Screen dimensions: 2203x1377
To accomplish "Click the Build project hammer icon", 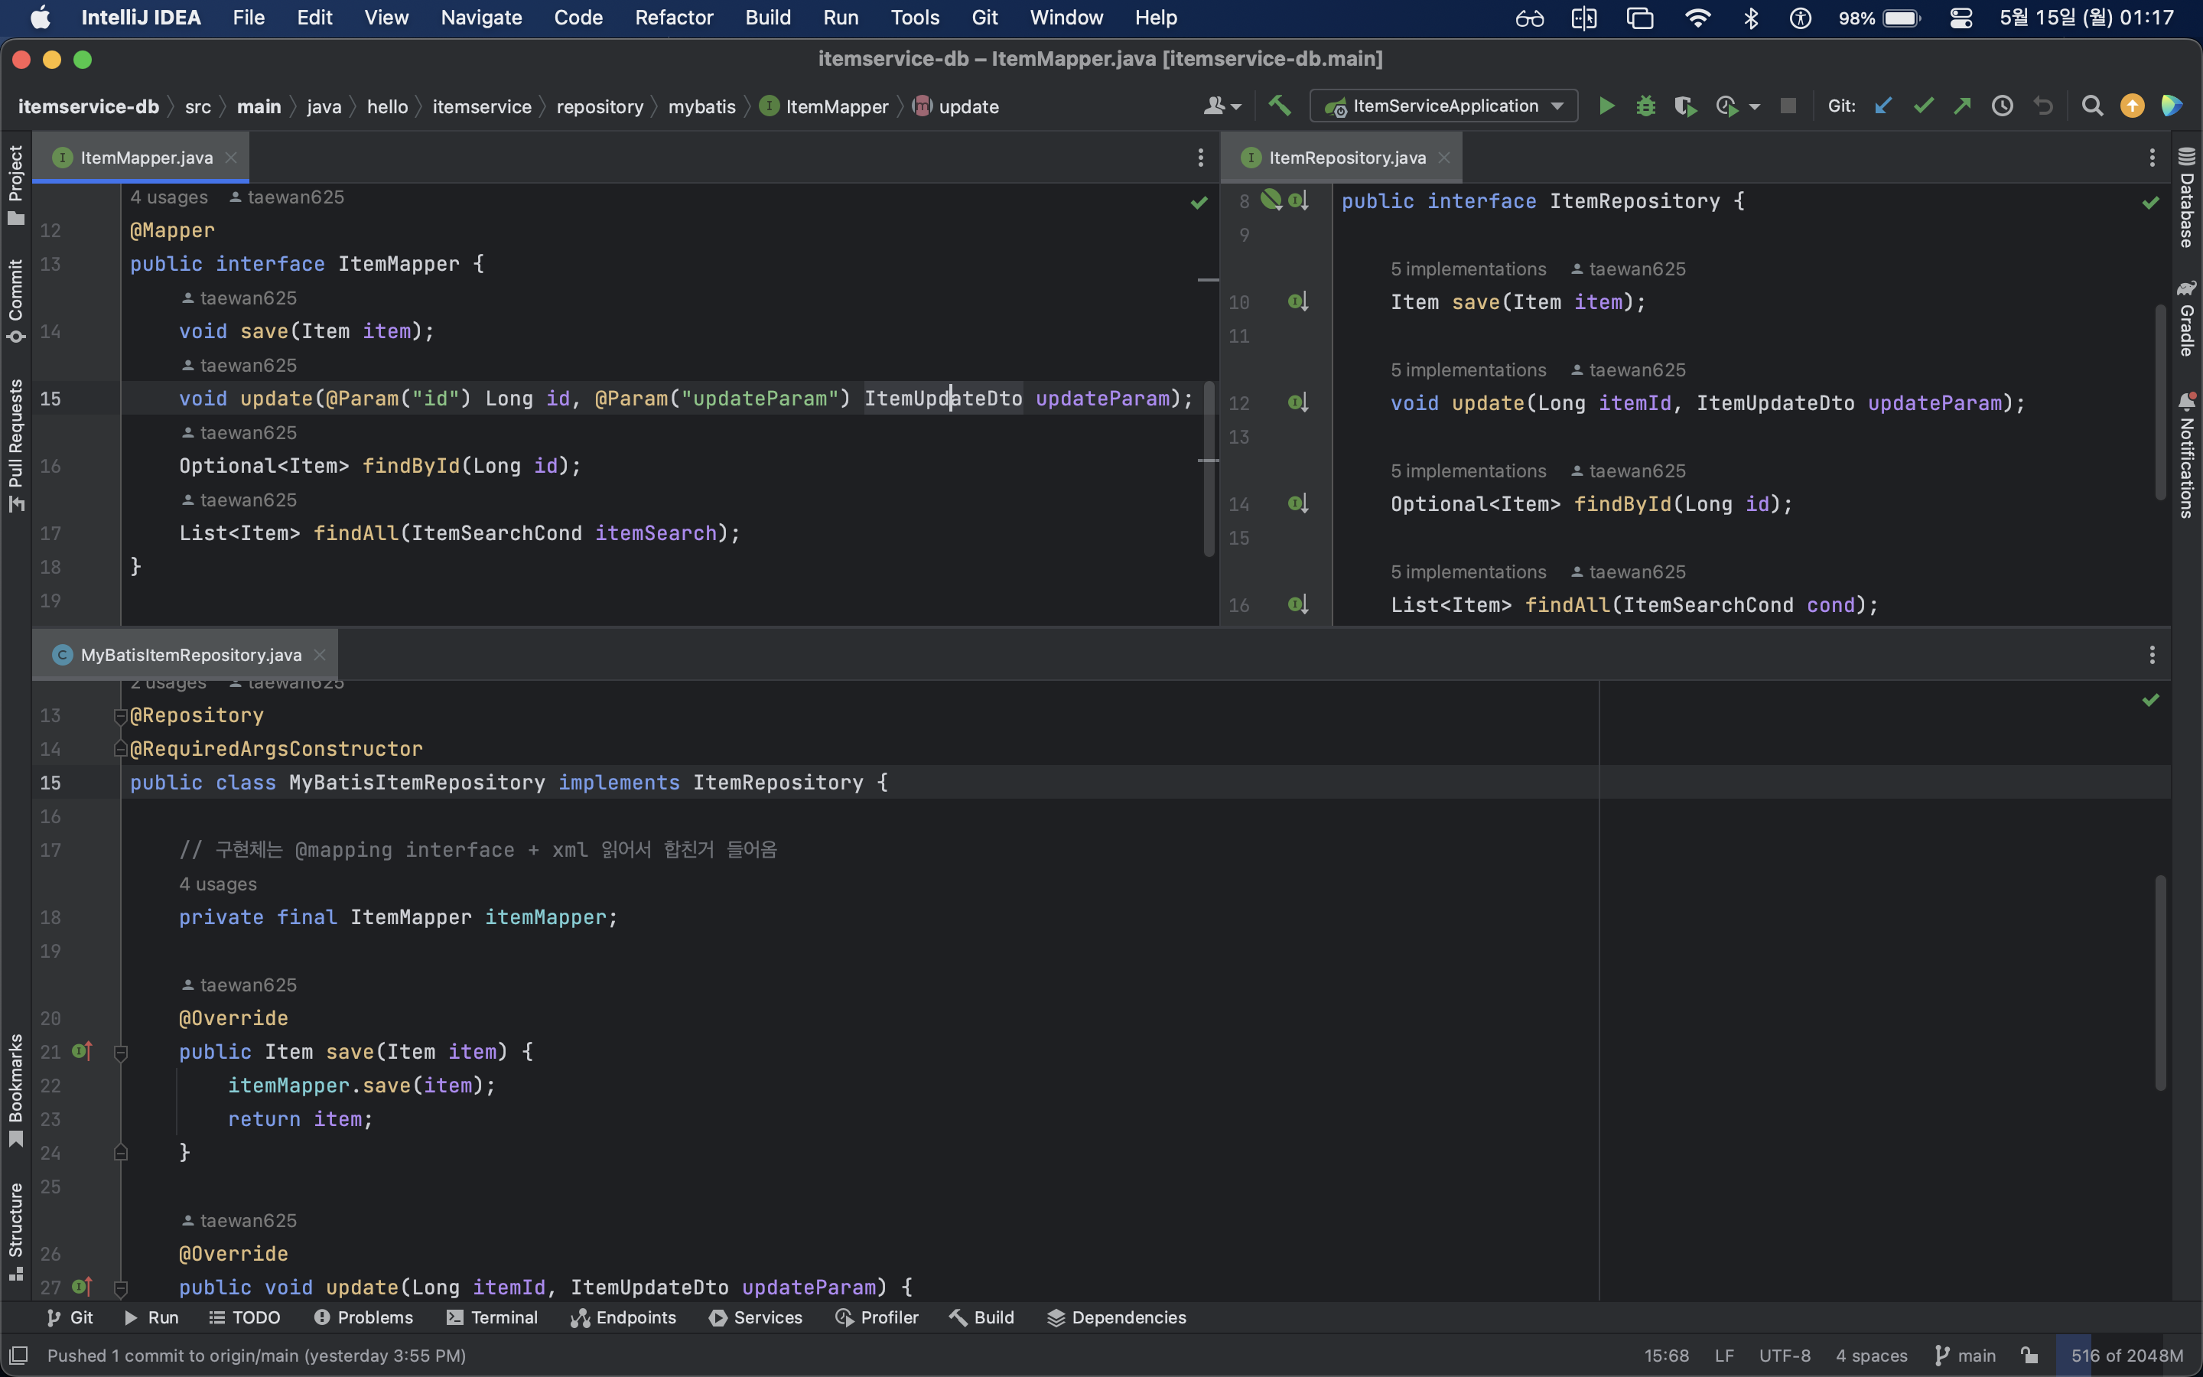I will 1280,106.
